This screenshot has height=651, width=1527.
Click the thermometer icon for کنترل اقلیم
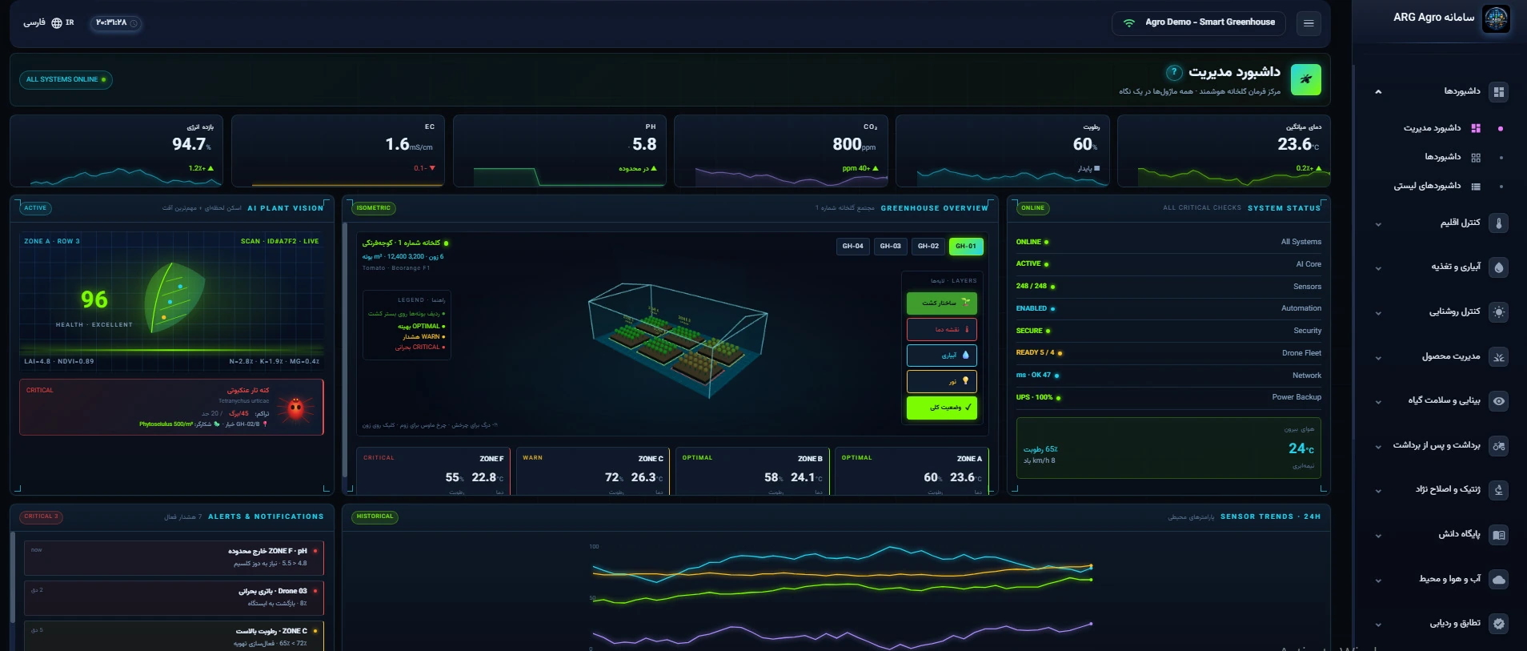(x=1499, y=223)
